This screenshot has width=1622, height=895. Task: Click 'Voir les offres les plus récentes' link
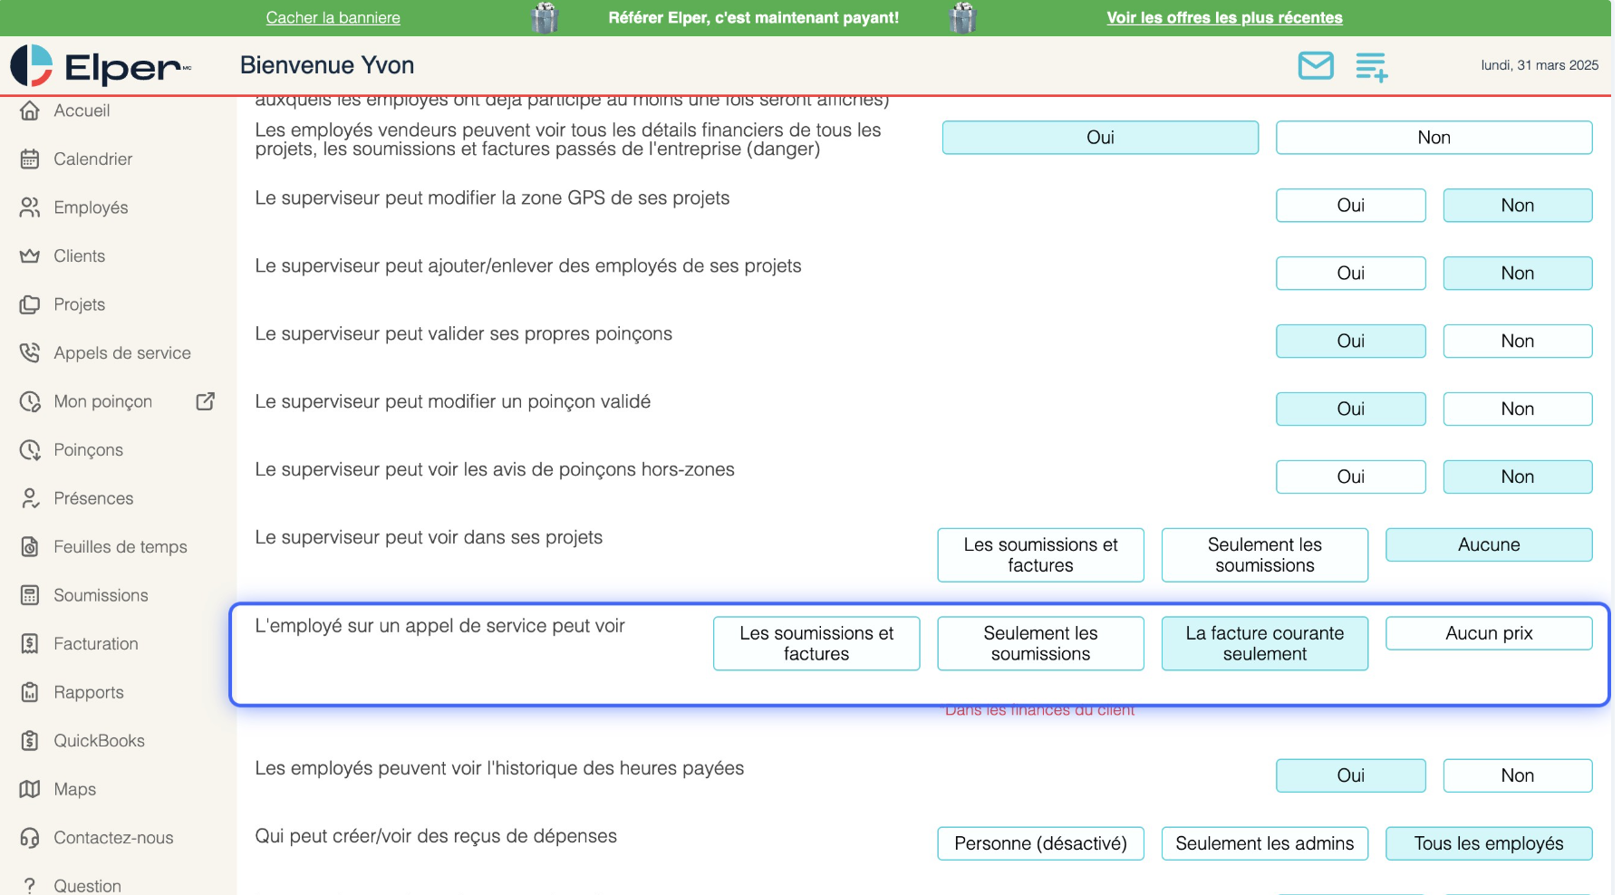1224,17
